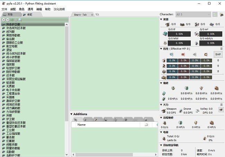The width and height of the screenshot is (225, 157).
Task: Open the ship browser search magnifier
Action: pyautogui.click(x=20, y=20)
